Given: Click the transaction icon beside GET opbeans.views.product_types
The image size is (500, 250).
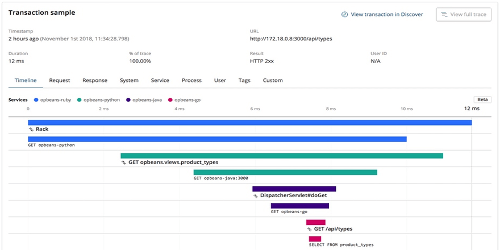Looking at the screenshot, I should pos(124,163).
